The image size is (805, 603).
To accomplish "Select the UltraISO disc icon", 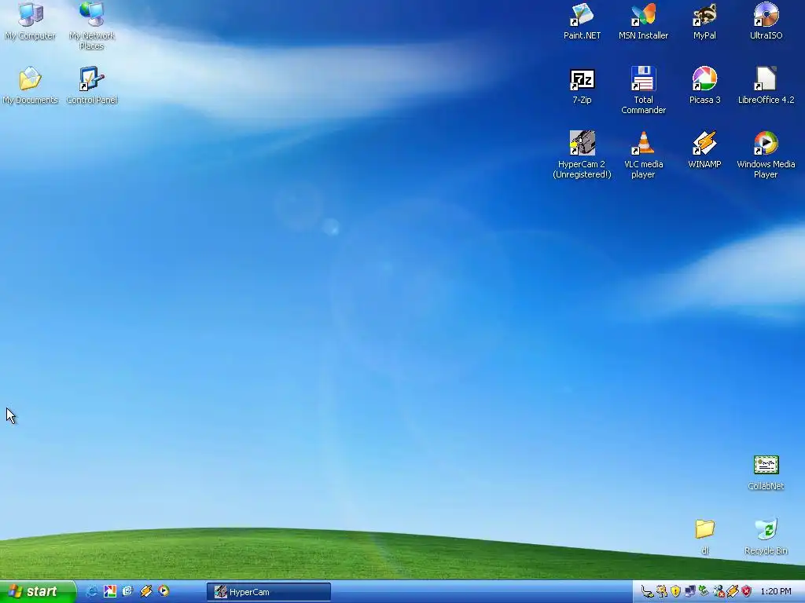I will (x=766, y=20).
